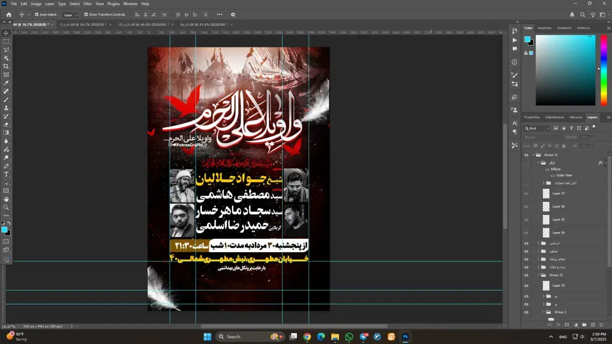Hide Group 11 visibility eye
Viewport: 612px width, 344px height.
tap(526, 155)
